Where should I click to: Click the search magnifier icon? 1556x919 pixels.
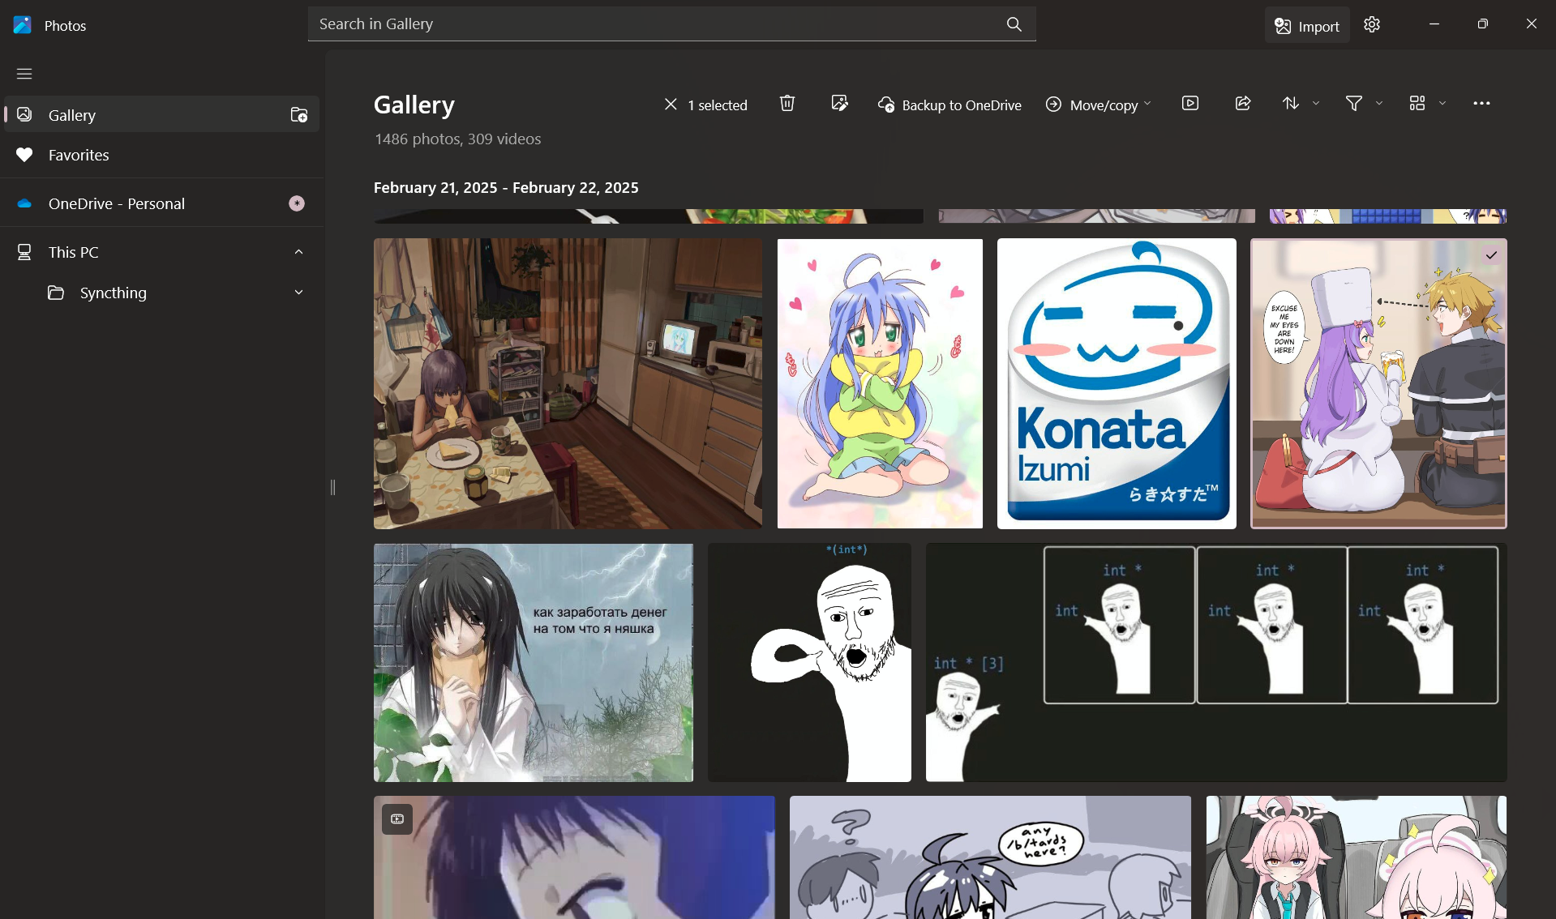tap(1014, 24)
